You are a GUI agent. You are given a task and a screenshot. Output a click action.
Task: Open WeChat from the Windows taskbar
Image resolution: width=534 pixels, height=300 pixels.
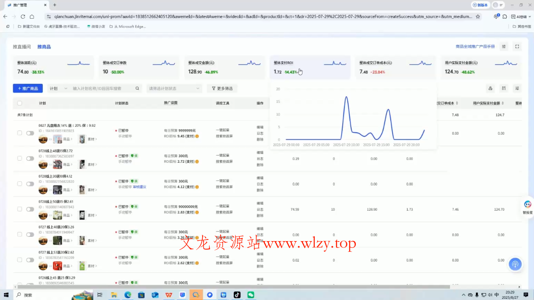(251, 295)
